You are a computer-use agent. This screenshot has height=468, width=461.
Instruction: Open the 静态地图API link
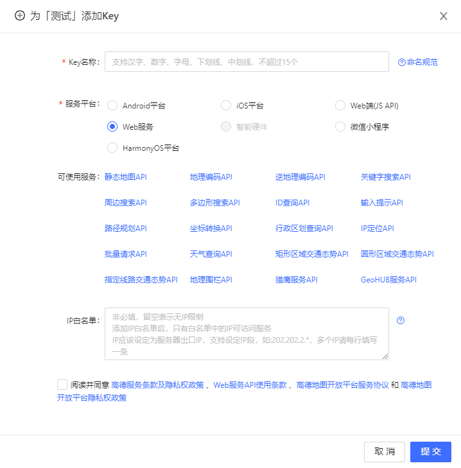point(126,177)
